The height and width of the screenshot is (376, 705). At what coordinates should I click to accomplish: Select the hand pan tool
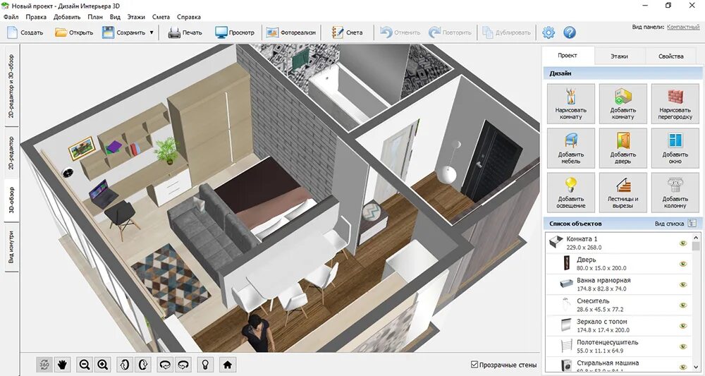point(63,364)
